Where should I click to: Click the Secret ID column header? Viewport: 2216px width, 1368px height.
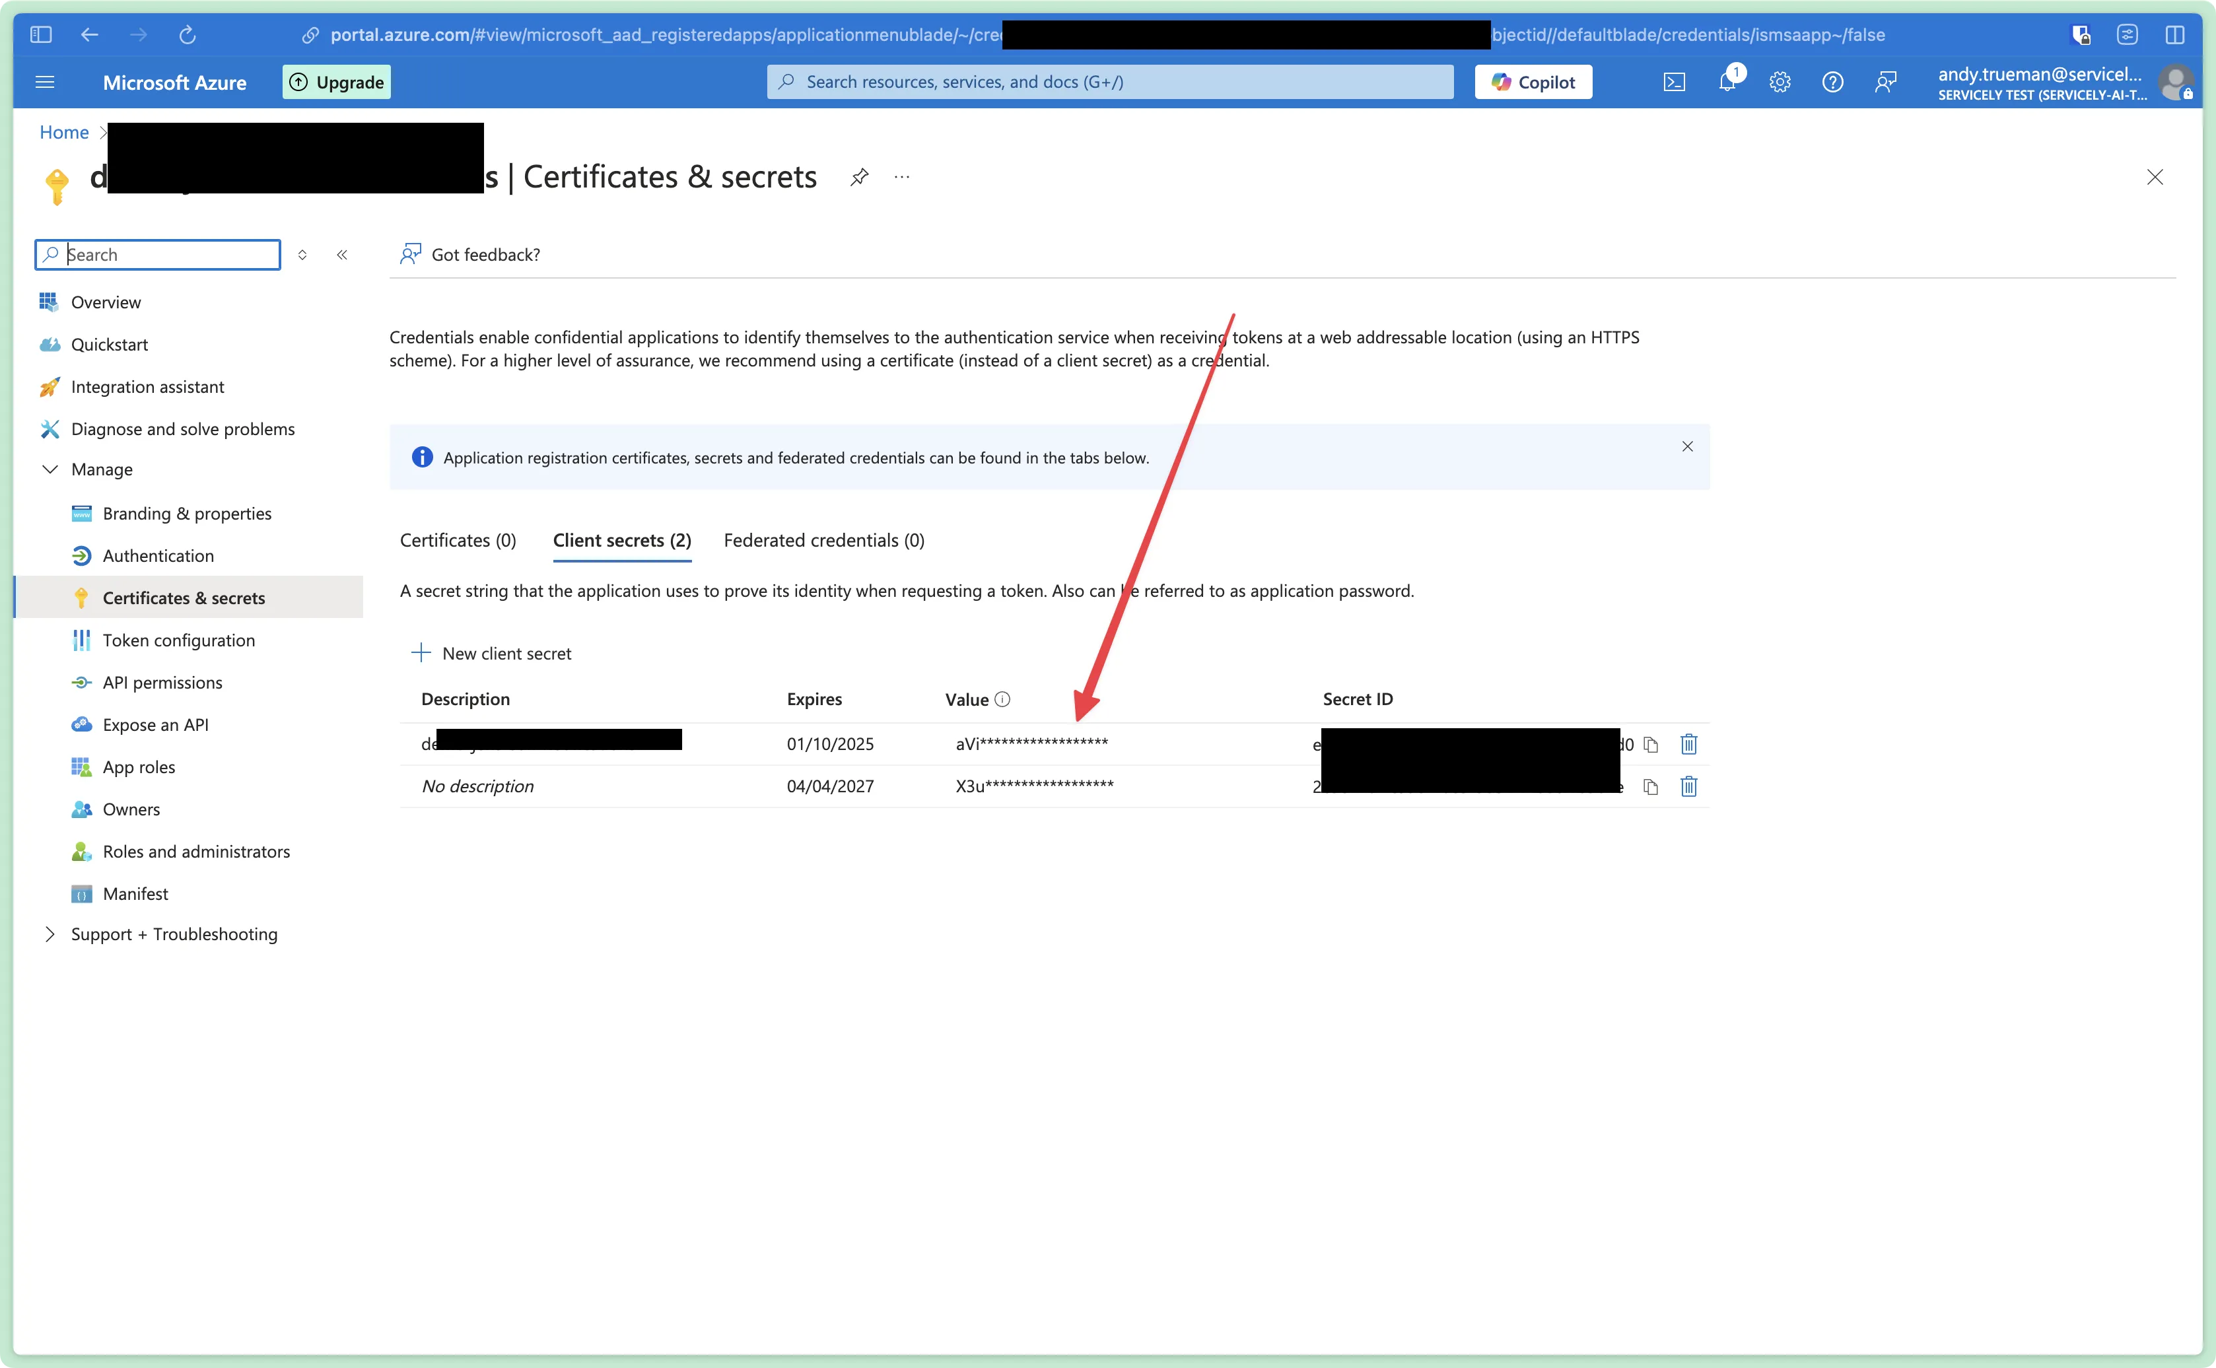click(1358, 699)
